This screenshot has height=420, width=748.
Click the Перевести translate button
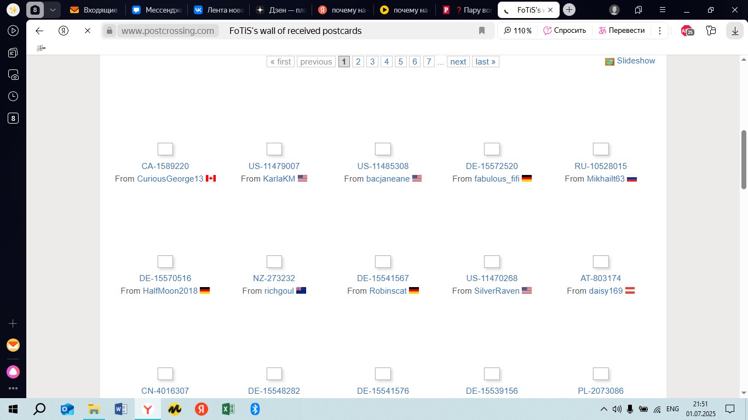pos(622,31)
